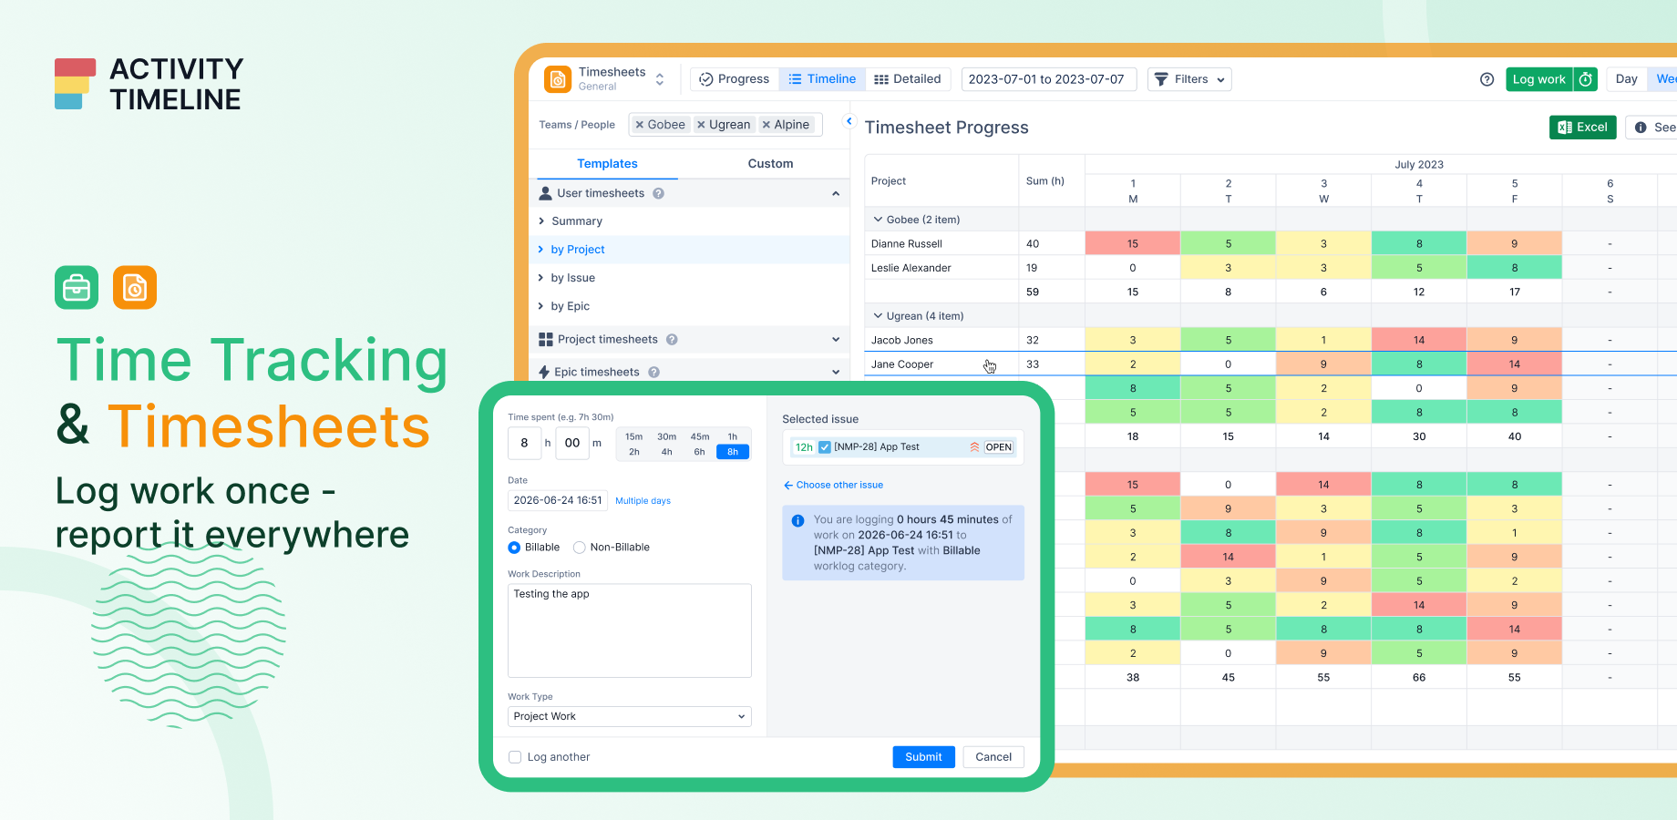Click the minutes input field showing 00
Image resolution: width=1677 pixels, height=820 pixels.
click(572, 443)
